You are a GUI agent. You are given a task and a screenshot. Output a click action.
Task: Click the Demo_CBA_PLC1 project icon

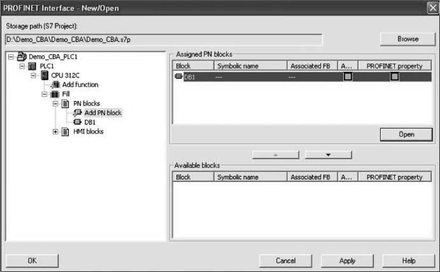tap(22, 57)
